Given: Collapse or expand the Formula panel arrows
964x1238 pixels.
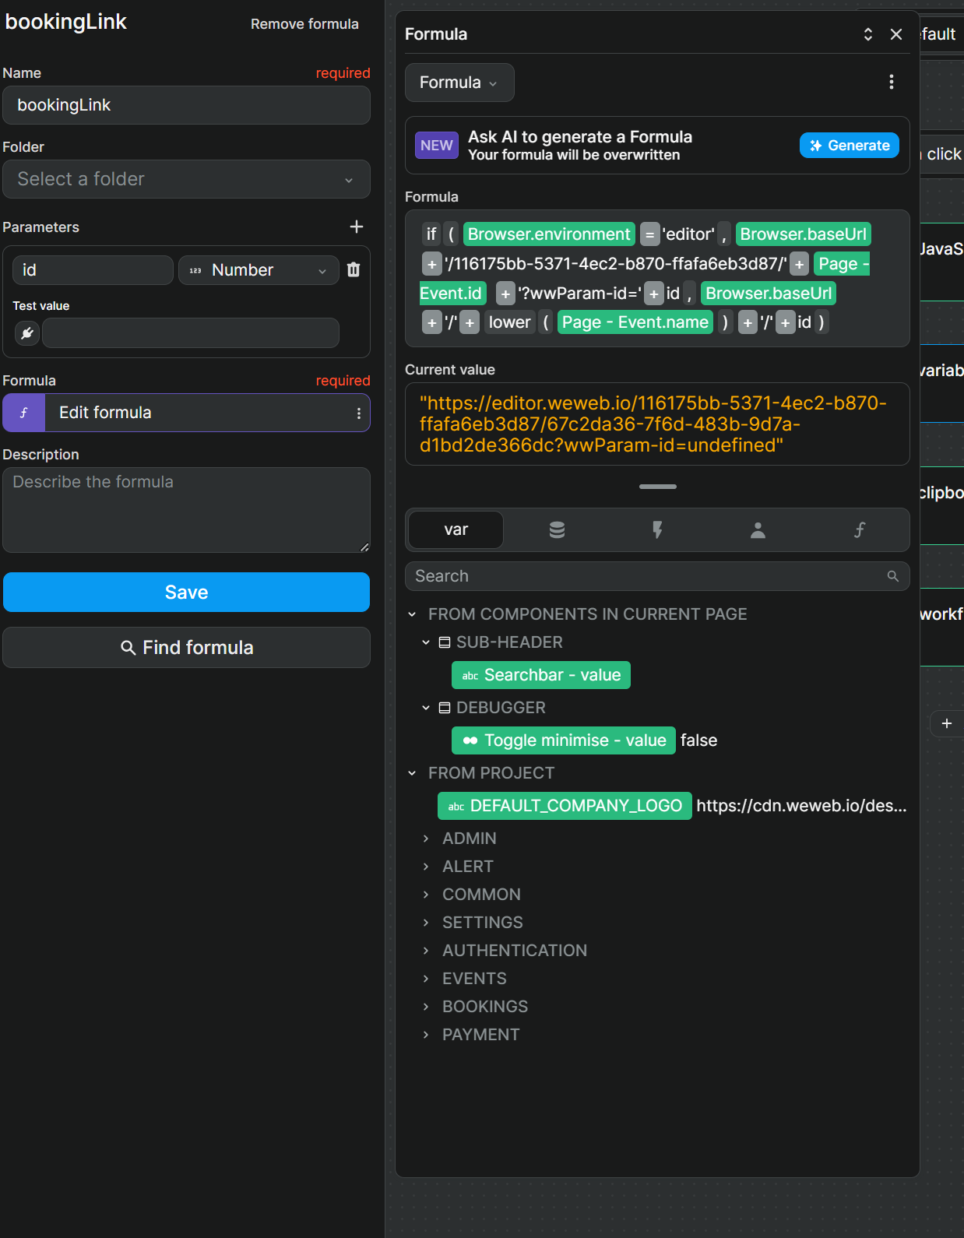Looking at the screenshot, I should point(868,34).
